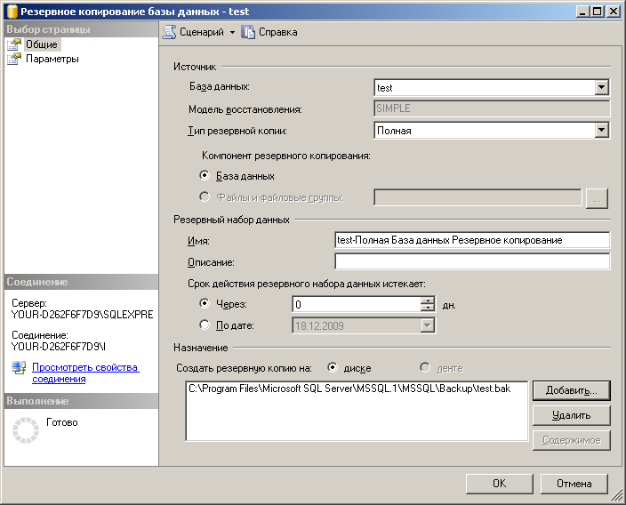Image resolution: width=626 pixels, height=505 pixels.
Task: Click the database cylinder icon in title bar
Action: (x=12, y=12)
